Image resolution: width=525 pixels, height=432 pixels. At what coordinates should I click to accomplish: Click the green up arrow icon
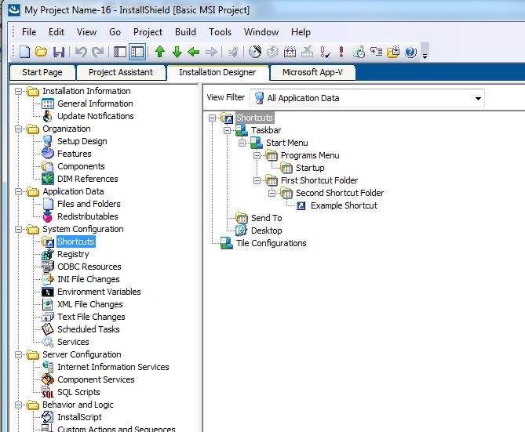[160, 52]
